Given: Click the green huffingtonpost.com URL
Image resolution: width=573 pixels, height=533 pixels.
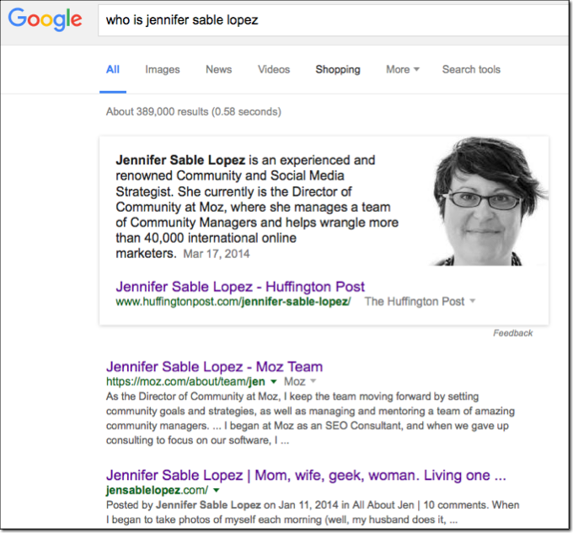Looking at the screenshot, I should click(233, 302).
